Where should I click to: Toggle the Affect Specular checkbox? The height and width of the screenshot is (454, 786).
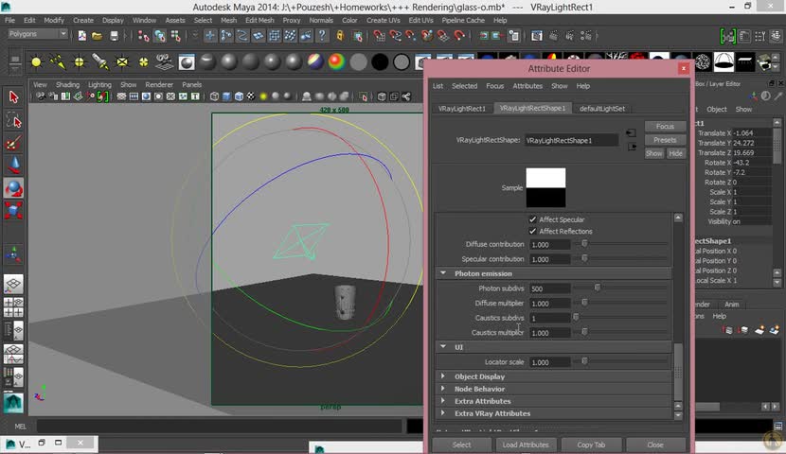pos(532,219)
